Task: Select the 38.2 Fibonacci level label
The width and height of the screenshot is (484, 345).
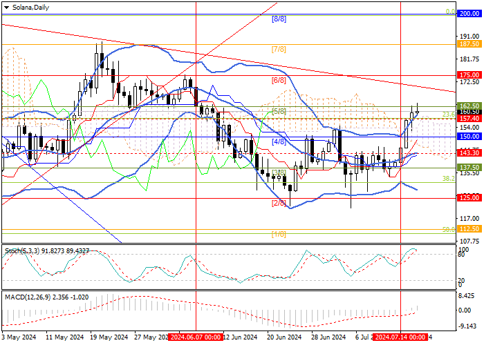Action: pos(448,178)
